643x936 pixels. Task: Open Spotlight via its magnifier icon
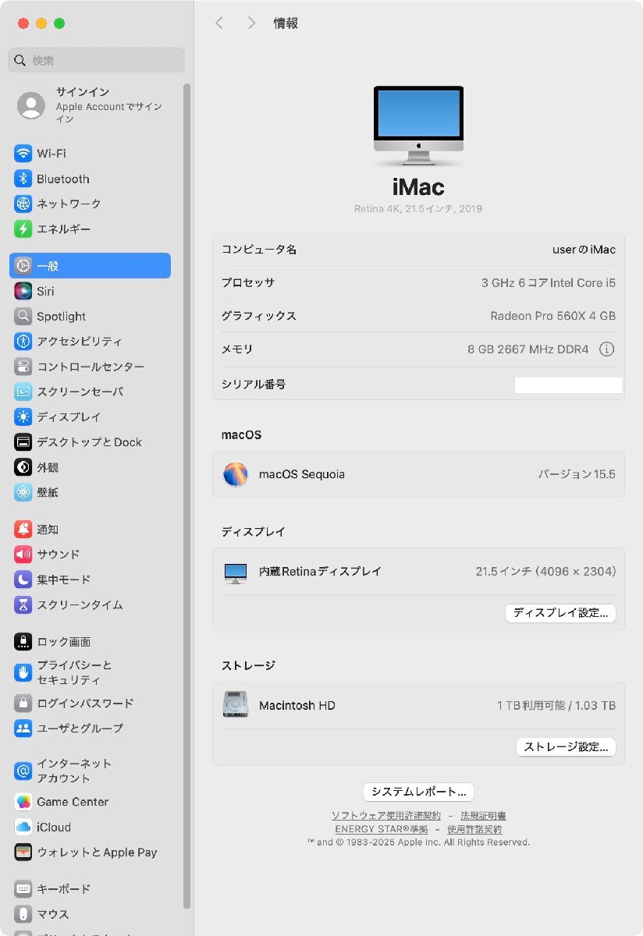tap(23, 316)
